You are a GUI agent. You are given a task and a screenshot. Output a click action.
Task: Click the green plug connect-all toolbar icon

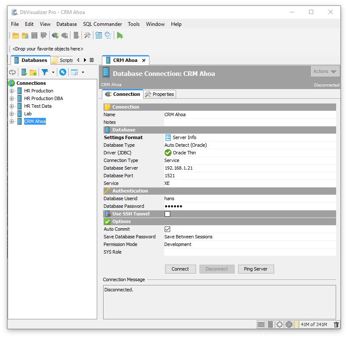(x=55, y=36)
